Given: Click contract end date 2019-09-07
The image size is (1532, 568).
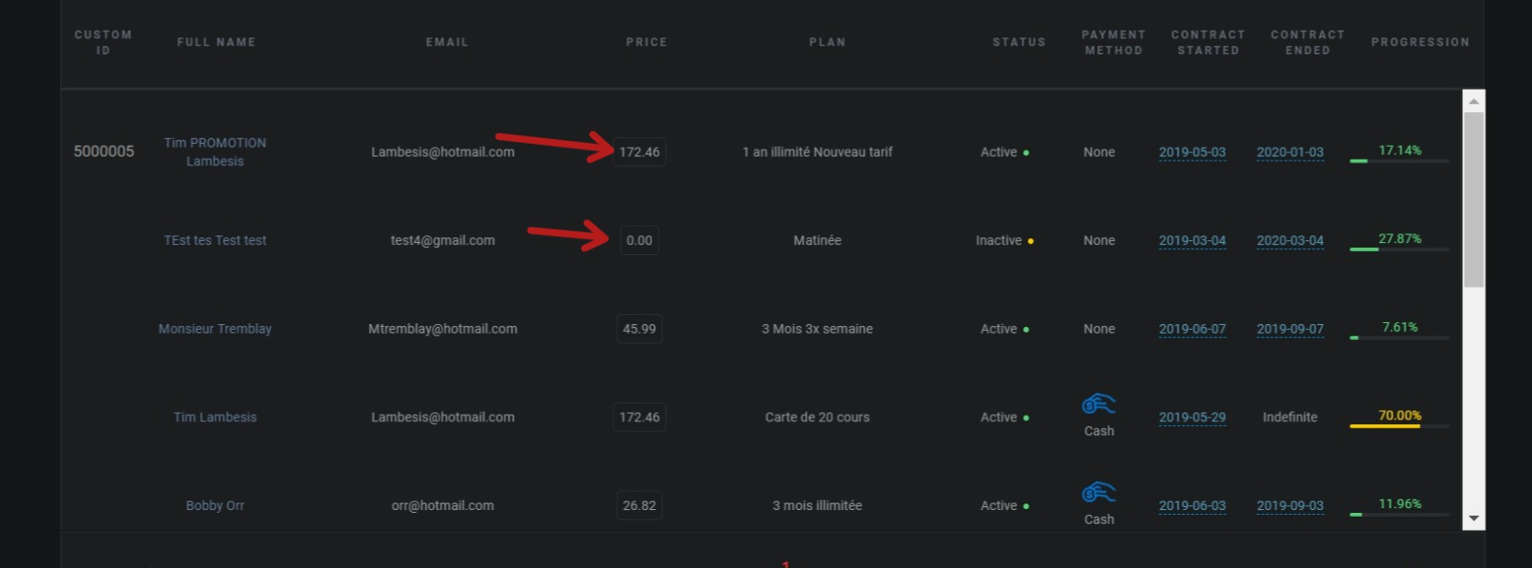Looking at the screenshot, I should click(x=1290, y=329).
